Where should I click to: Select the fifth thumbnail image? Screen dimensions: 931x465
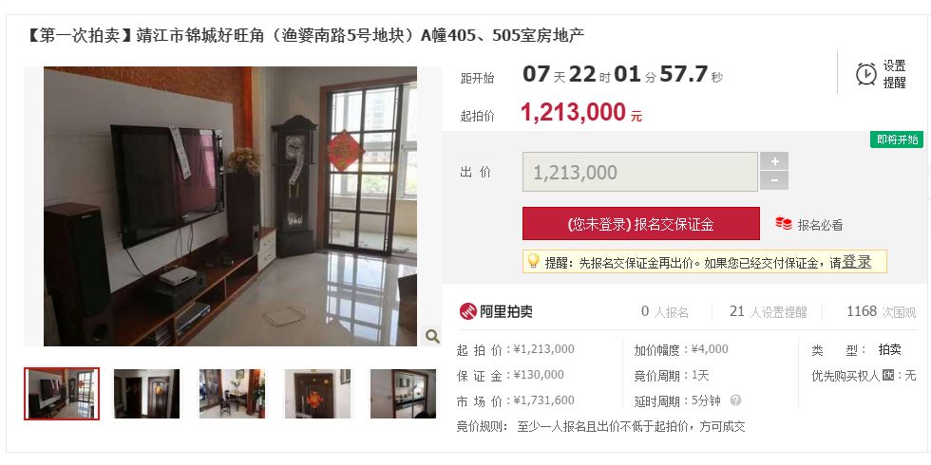[403, 394]
